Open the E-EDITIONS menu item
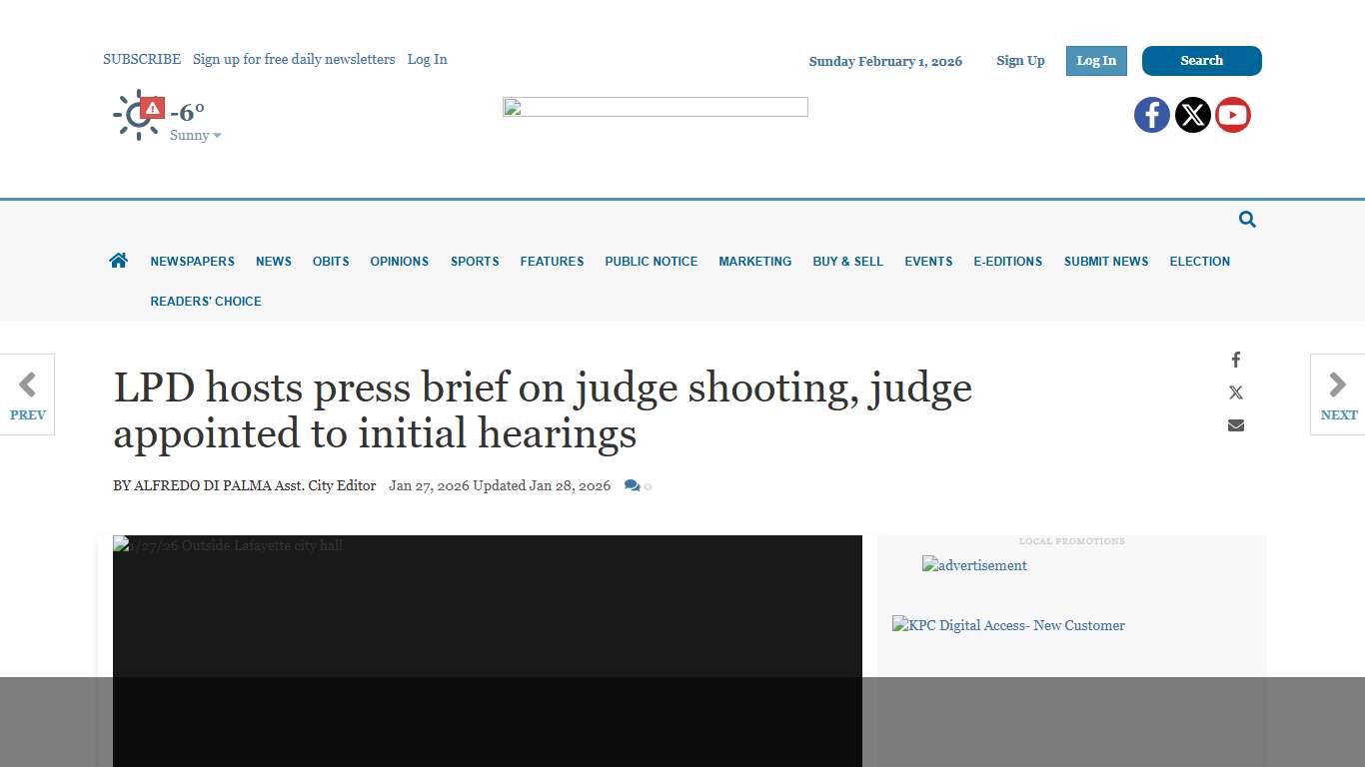 coord(1007,261)
